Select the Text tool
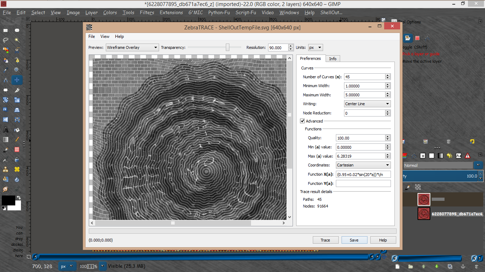This screenshot has height=272, width=485. click(5, 130)
